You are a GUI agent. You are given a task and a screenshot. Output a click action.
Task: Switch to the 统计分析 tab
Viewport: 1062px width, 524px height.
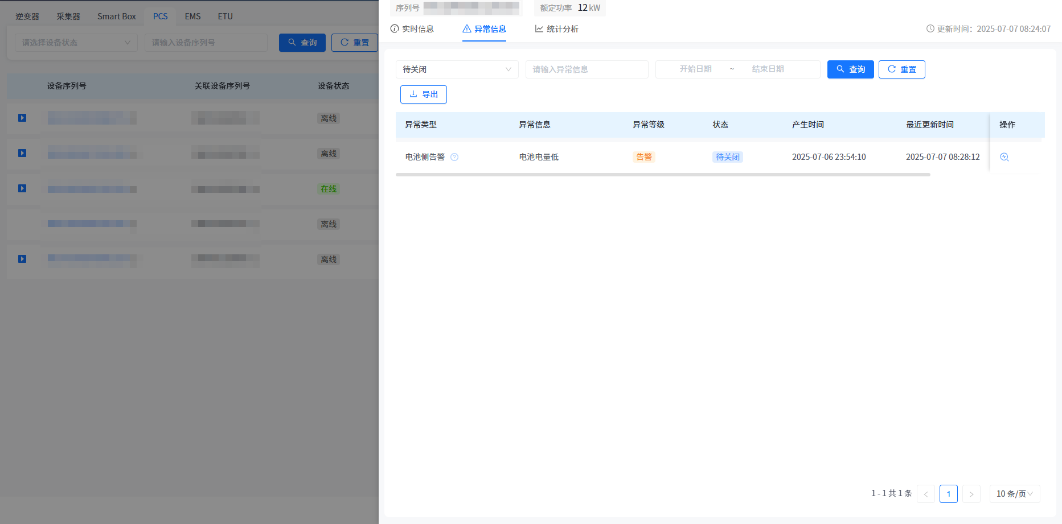pyautogui.click(x=556, y=29)
